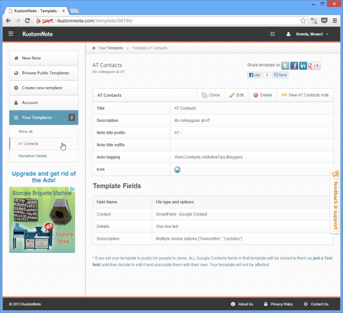Open Browse Public Templates in sidebar
The image size is (343, 313).
(44, 73)
